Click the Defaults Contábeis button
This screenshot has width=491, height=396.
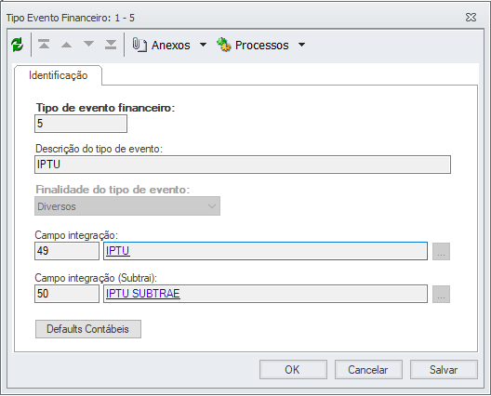88,329
